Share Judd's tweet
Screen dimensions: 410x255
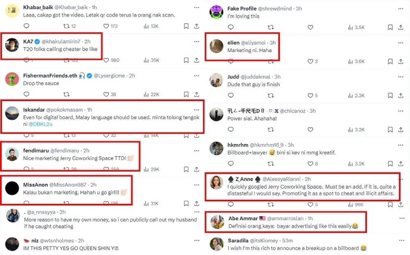401,95
